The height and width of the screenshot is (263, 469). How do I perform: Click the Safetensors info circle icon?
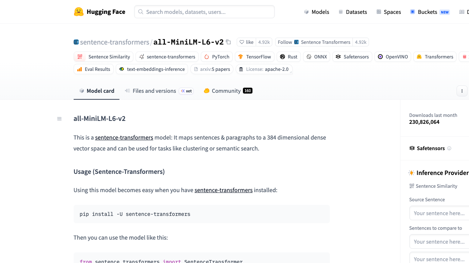(449, 148)
